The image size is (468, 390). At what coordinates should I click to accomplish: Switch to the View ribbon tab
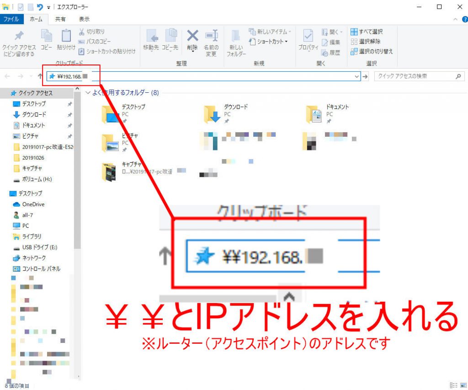[84, 19]
